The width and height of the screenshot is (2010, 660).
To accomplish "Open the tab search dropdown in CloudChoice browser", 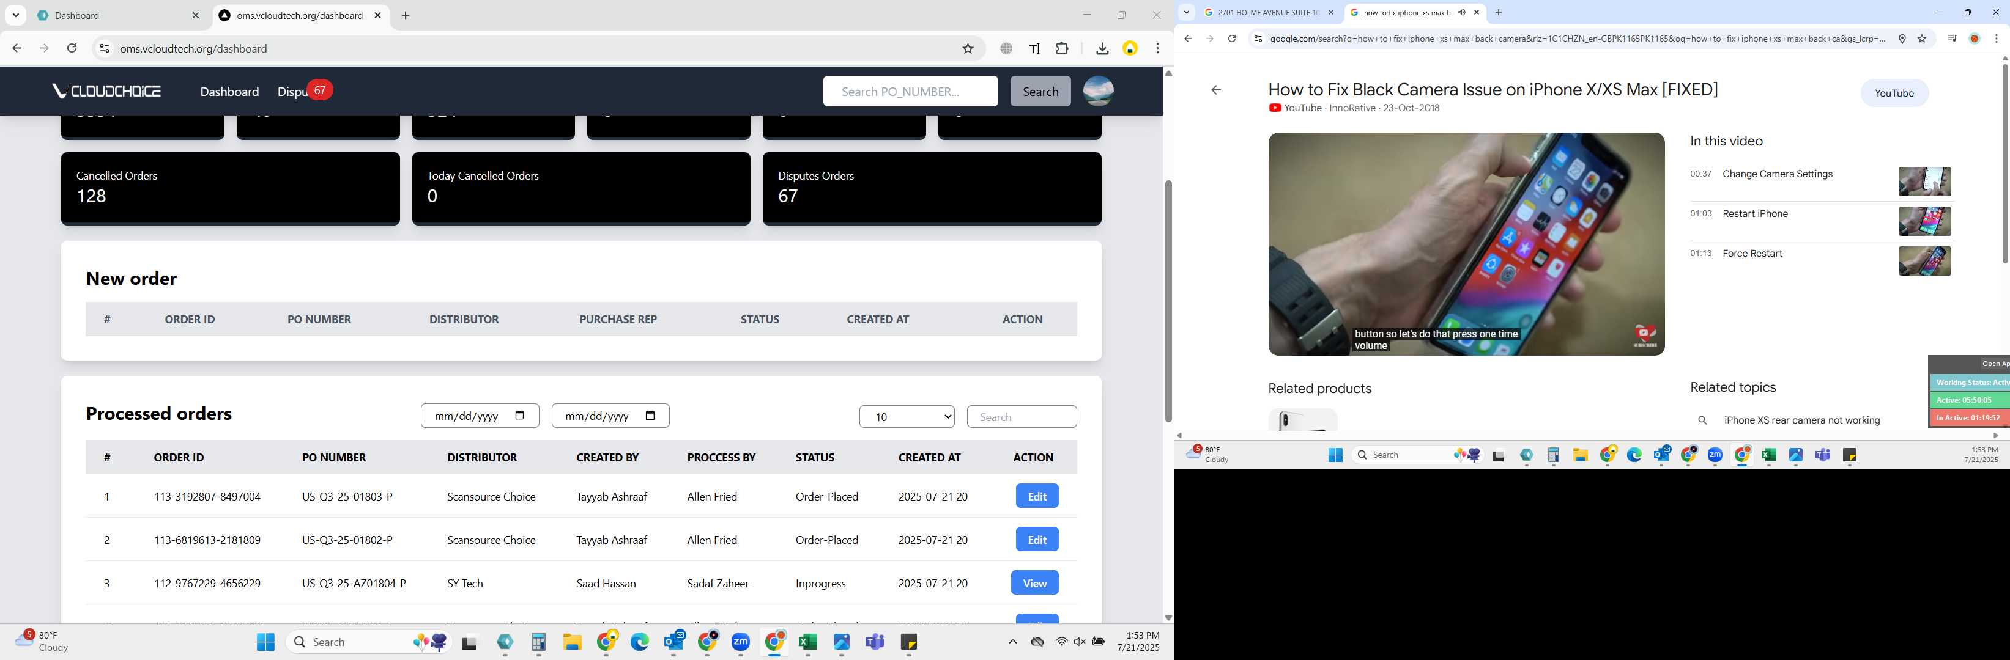I will 16,16.
